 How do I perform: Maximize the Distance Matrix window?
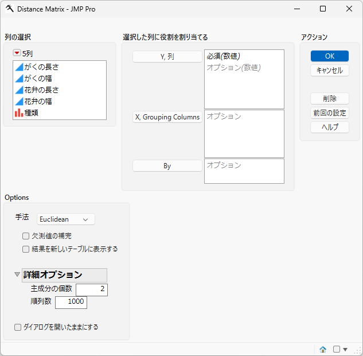coord(323,9)
